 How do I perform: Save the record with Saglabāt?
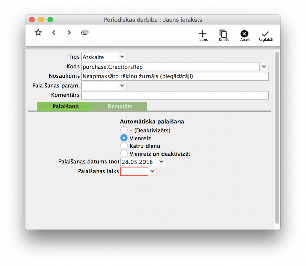click(x=266, y=34)
